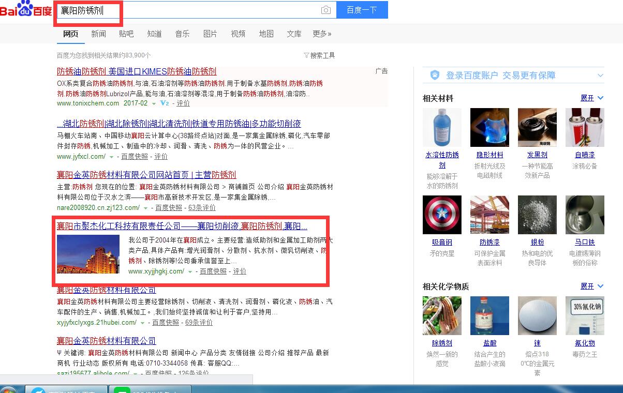The height and width of the screenshot is (393, 623).
Task: Click the building thumbnail in 聚杰化工 result
Action: point(88,254)
